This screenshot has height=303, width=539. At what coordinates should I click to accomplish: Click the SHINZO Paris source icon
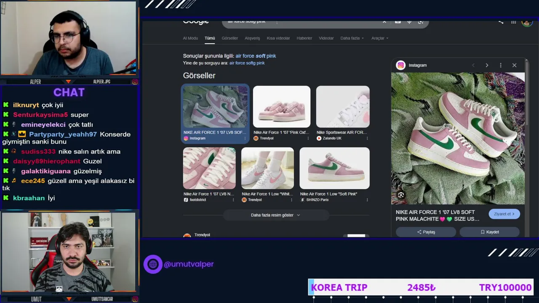click(302, 200)
